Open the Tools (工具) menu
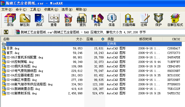Screen dimensions: 185x107 coord(35,10)
